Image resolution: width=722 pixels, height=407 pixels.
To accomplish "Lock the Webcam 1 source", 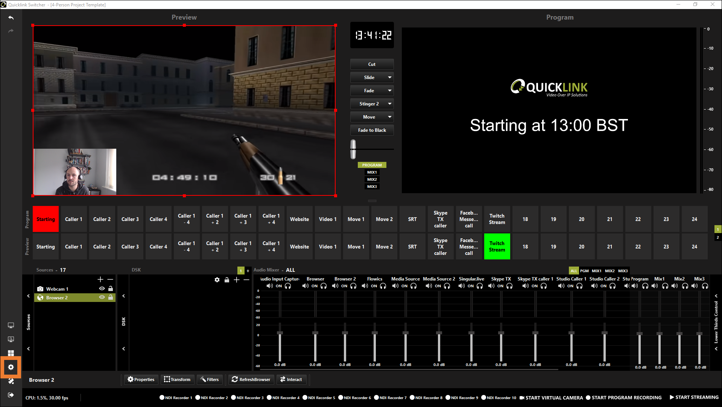I will pyautogui.click(x=111, y=289).
